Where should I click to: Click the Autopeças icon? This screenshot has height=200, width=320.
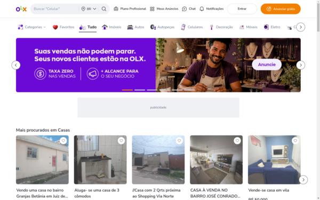pos(153,27)
